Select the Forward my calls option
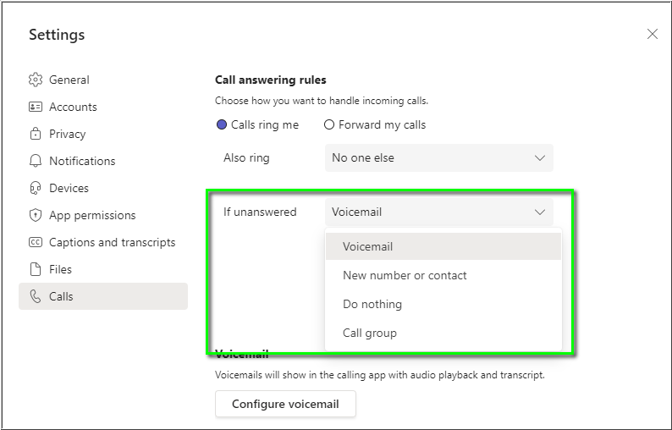This screenshot has height=430, width=672. click(329, 124)
